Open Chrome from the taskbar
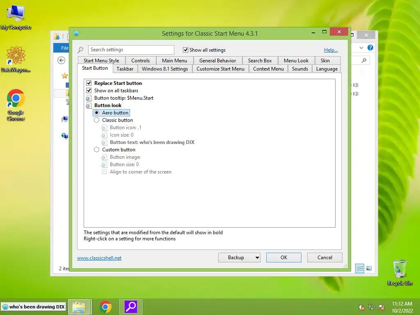The height and width of the screenshot is (315, 420). point(105,307)
